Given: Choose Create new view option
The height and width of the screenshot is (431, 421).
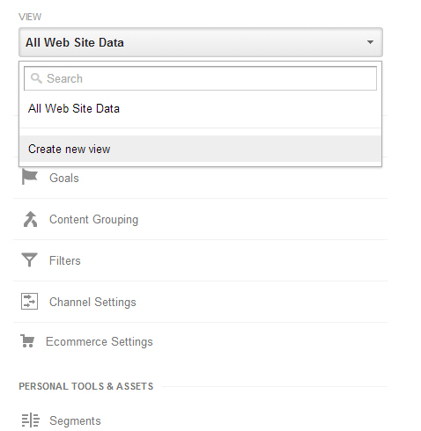Looking at the screenshot, I should click(x=200, y=149).
